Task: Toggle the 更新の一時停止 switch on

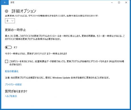Action: coord(8,47)
